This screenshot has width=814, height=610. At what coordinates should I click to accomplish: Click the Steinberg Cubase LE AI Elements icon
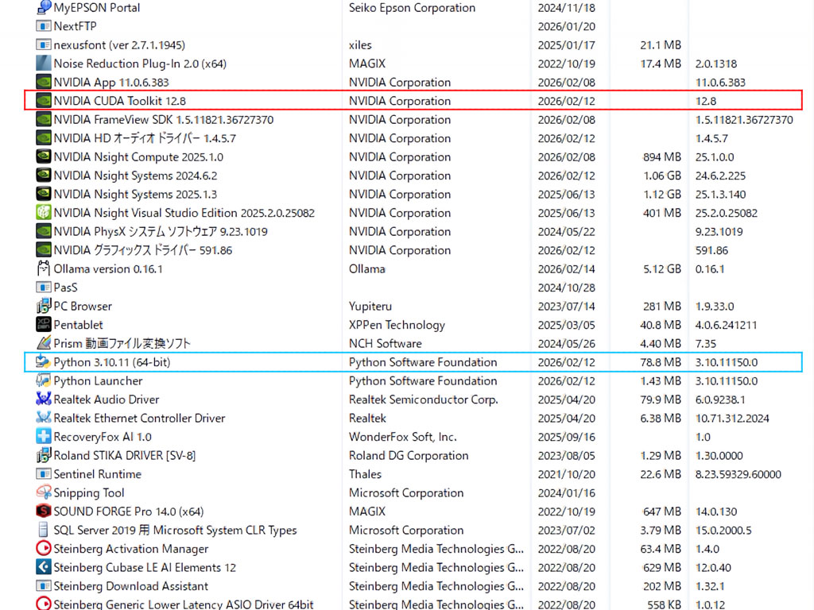[44, 568]
